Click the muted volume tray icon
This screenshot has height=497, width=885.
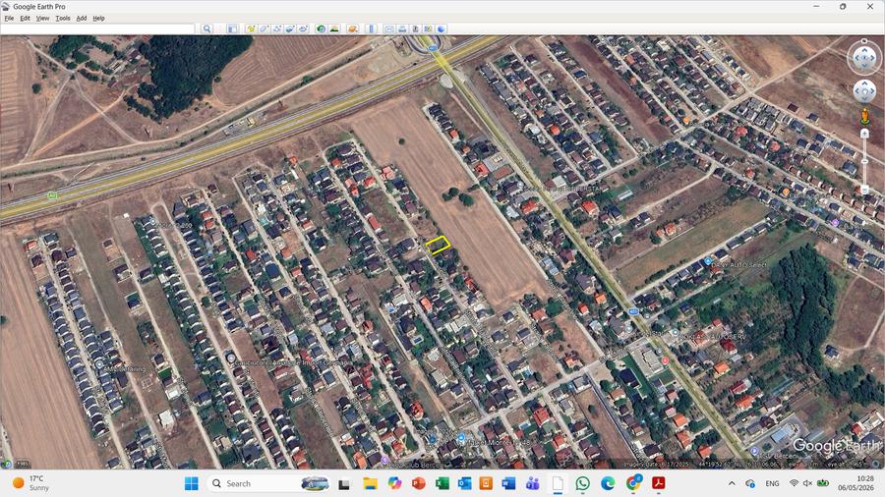pyautogui.click(x=807, y=483)
